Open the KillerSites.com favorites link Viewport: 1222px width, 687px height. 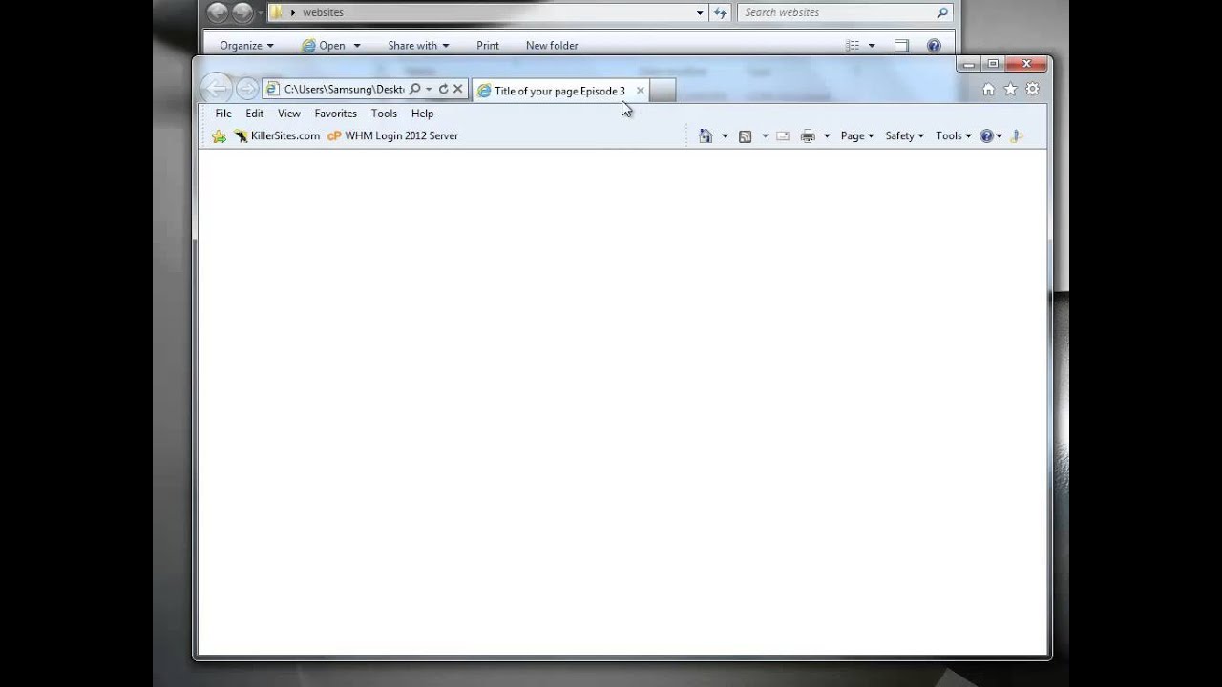point(277,136)
